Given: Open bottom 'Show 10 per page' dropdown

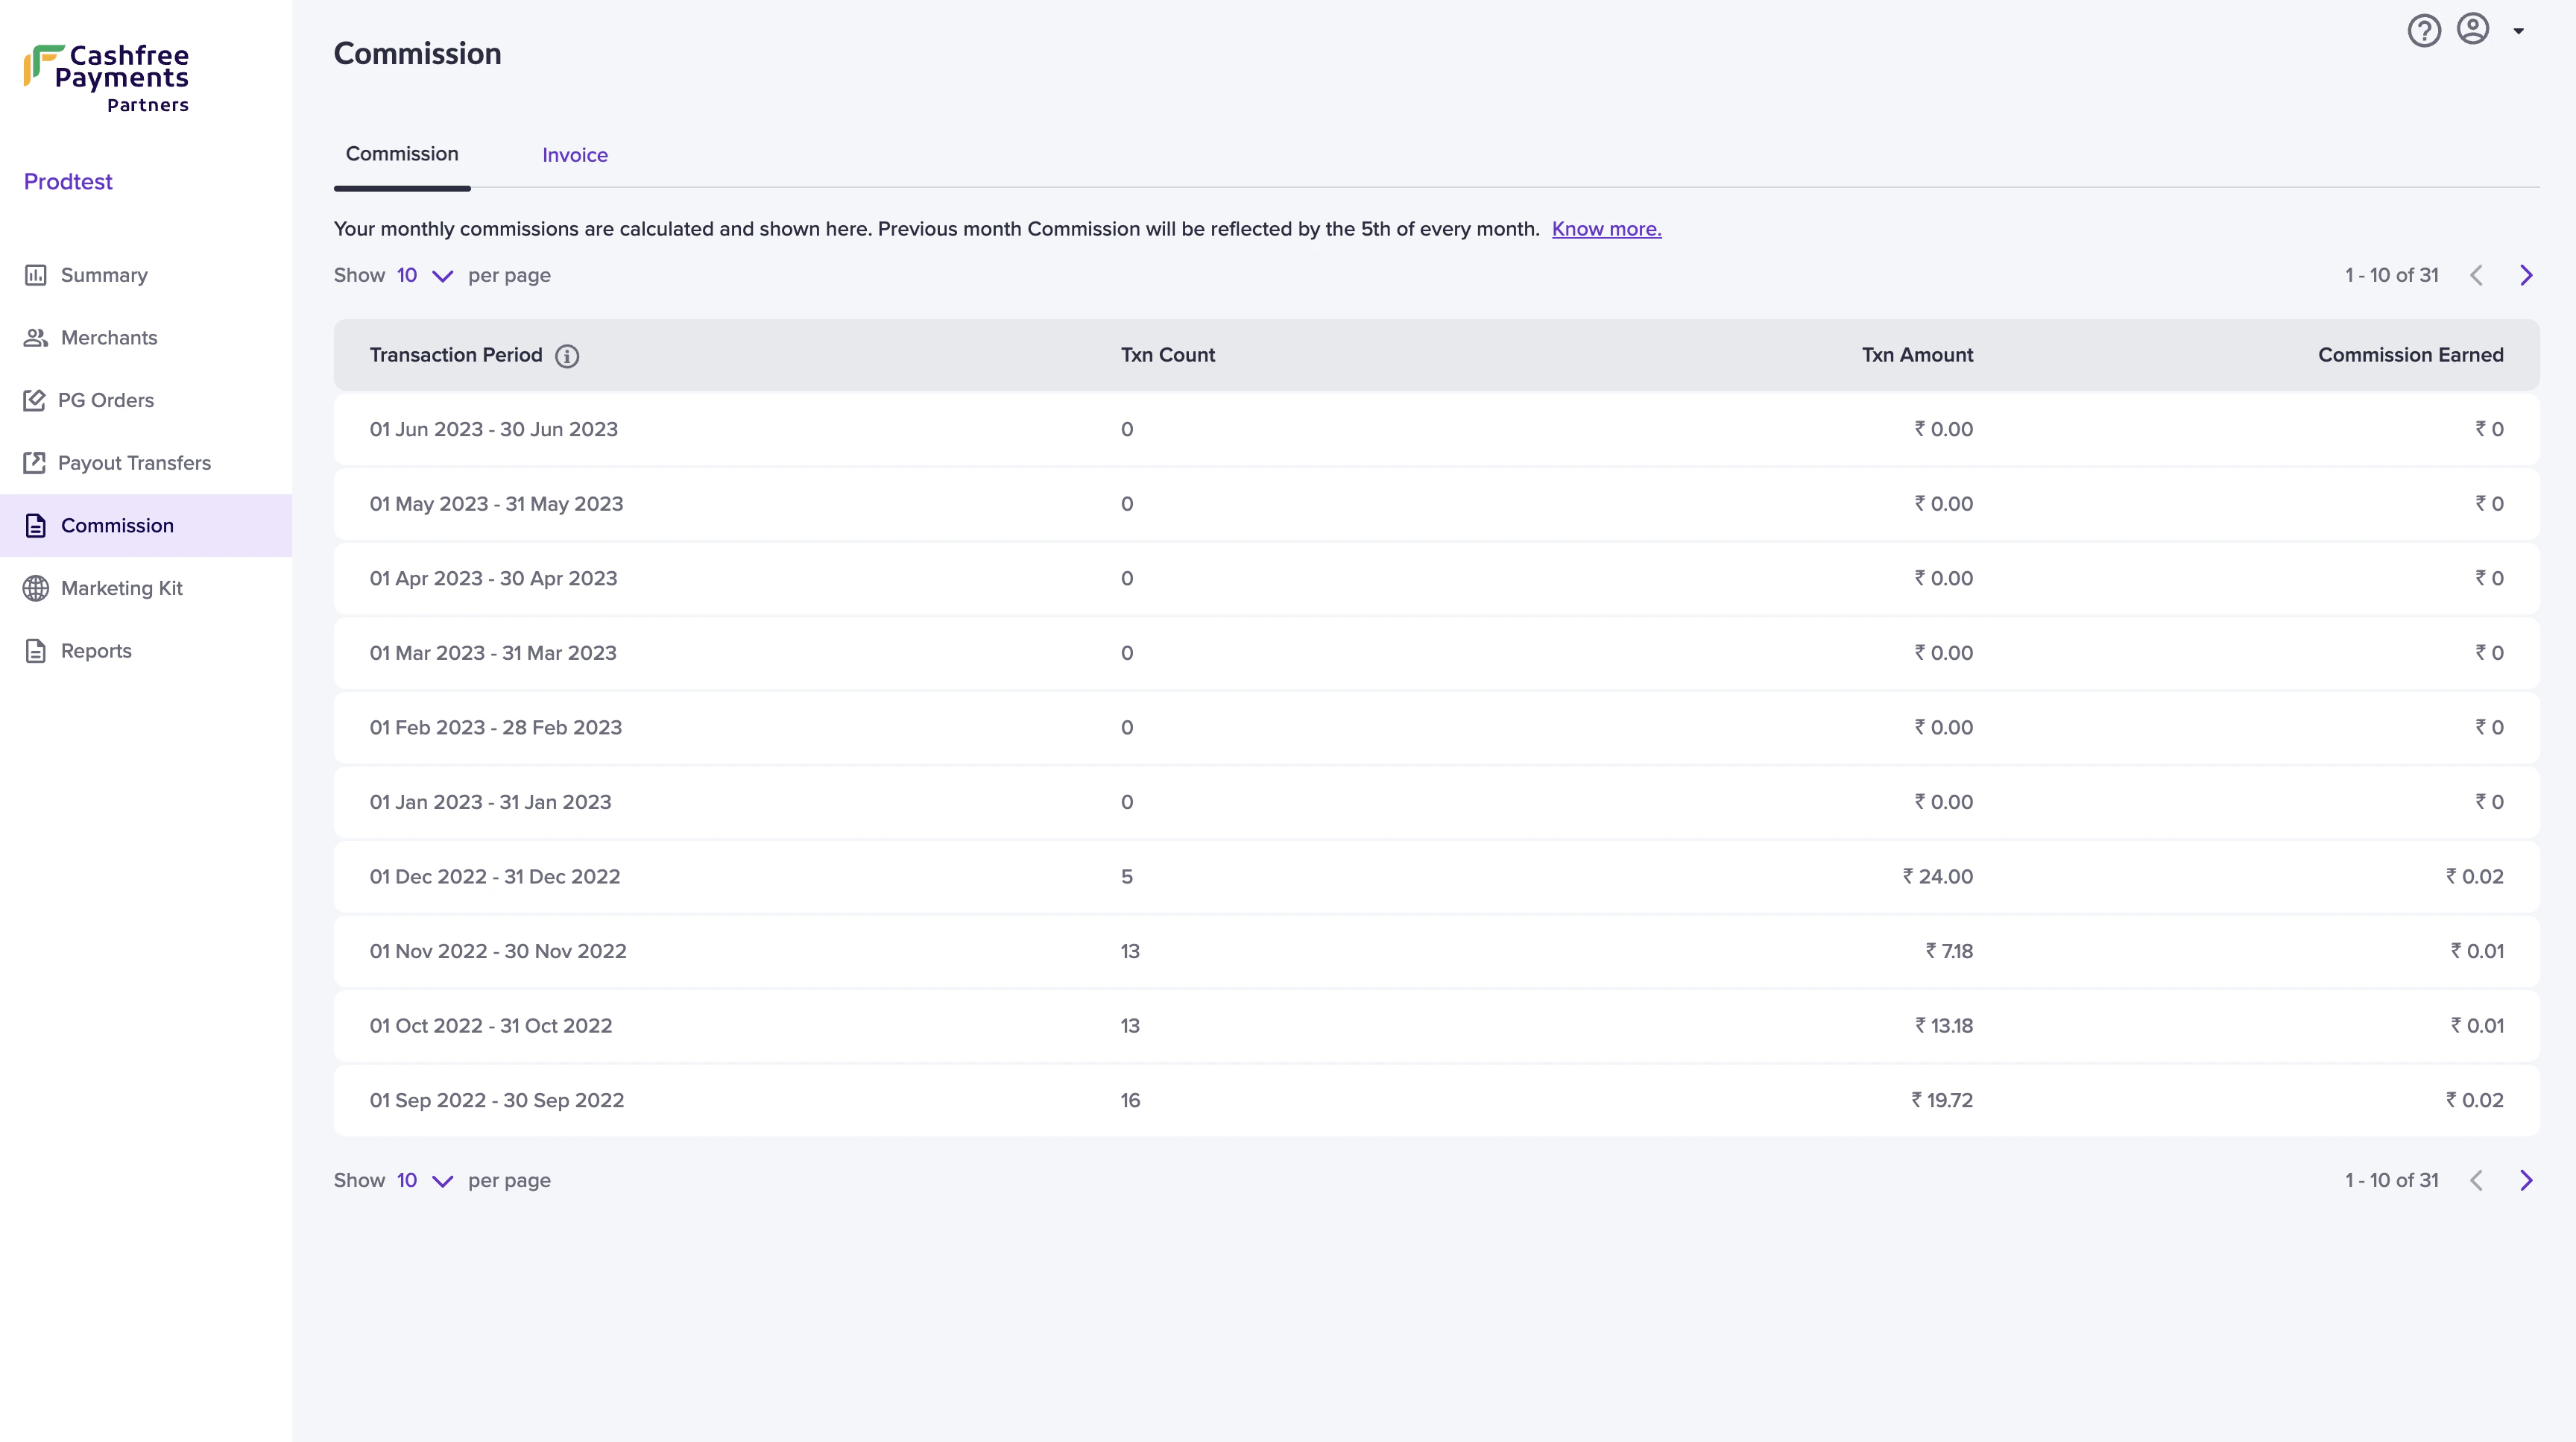Looking at the screenshot, I should click(425, 1181).
